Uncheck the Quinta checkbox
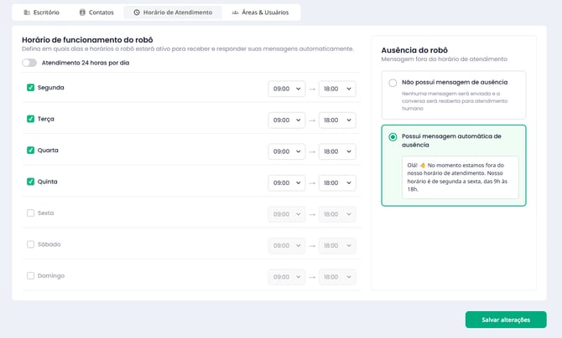The image size is (562, 338). [x=31, y=182]
